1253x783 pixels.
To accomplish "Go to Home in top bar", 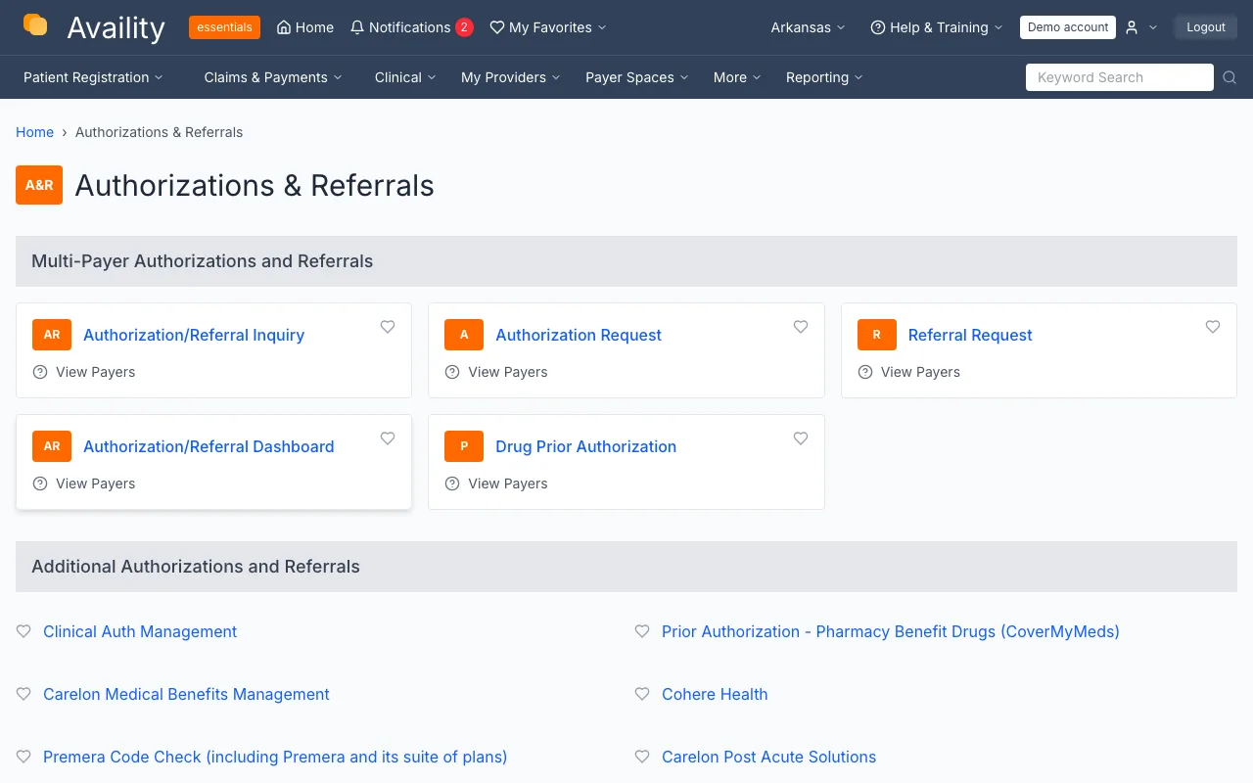I will pos(305,27).
